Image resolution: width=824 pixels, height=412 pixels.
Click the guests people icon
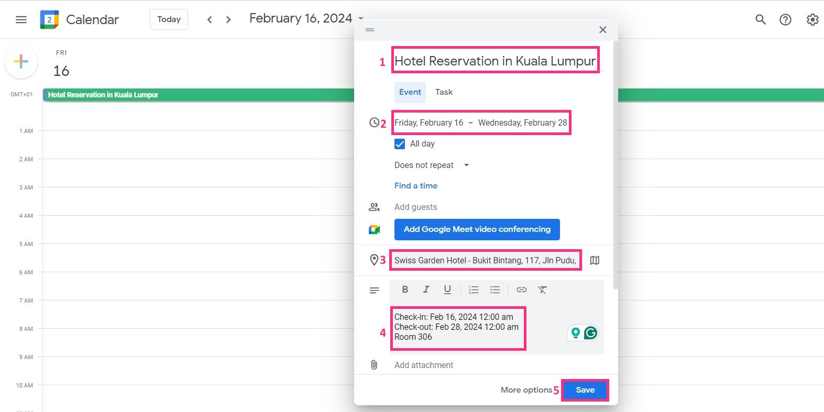pos(374,207)
